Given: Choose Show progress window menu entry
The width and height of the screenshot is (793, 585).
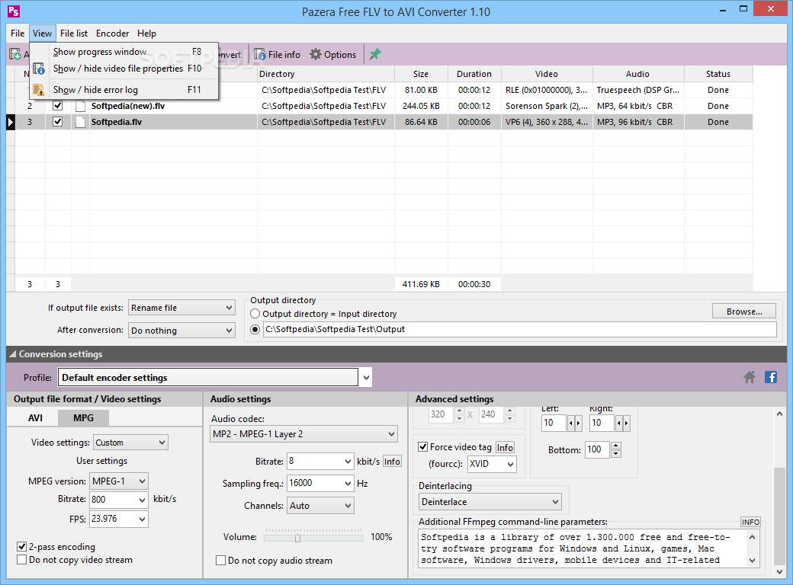Looking at the screenshot, I should click(x=124, y=52).
